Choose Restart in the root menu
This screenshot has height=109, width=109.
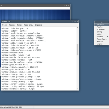pyautogui.click(x=102, y=41)
